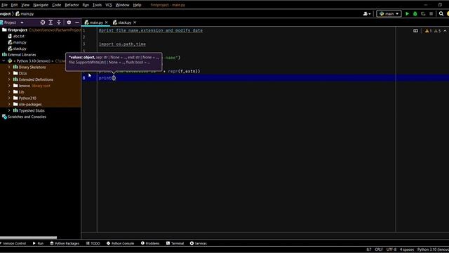
Task: Stop the running process with the stop icon
Action: tap(431, 14)
